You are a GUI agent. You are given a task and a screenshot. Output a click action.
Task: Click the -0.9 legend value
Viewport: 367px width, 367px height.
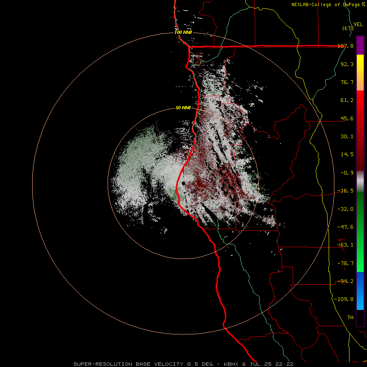point(347,173)
